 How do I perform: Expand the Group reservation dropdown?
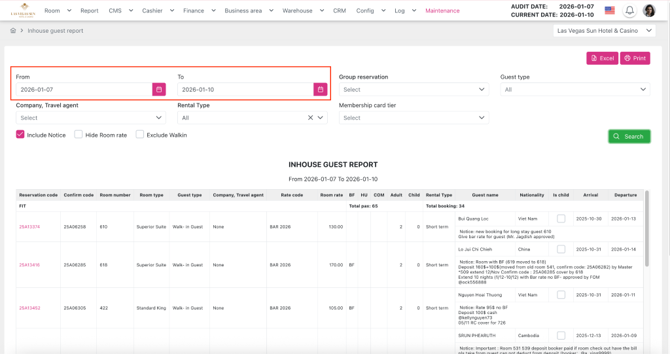tap(414, 90)
